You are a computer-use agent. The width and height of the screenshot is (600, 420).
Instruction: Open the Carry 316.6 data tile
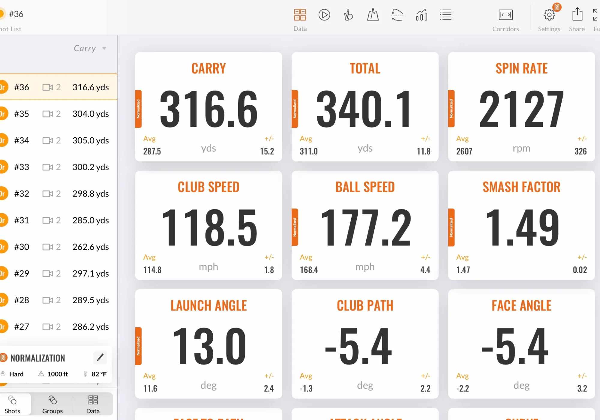tap(208, 107)
